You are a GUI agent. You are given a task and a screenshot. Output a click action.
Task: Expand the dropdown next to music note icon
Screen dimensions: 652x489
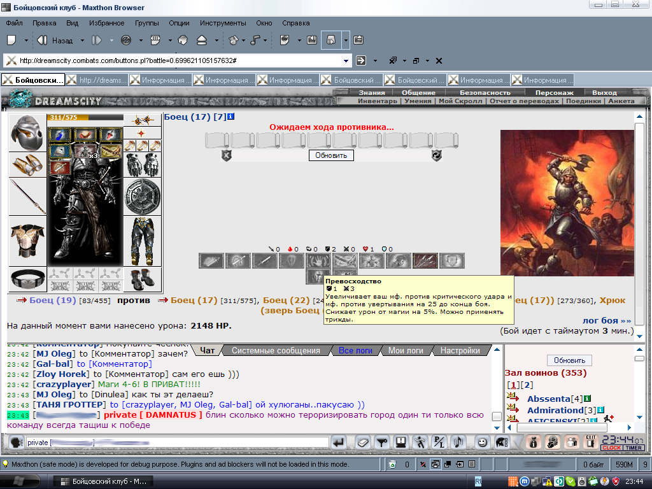pyautogui.click(x=265, y=40)
